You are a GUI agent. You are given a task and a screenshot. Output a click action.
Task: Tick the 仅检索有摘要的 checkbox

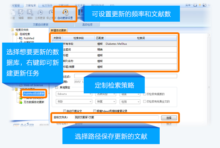click(x=144, y=94)
